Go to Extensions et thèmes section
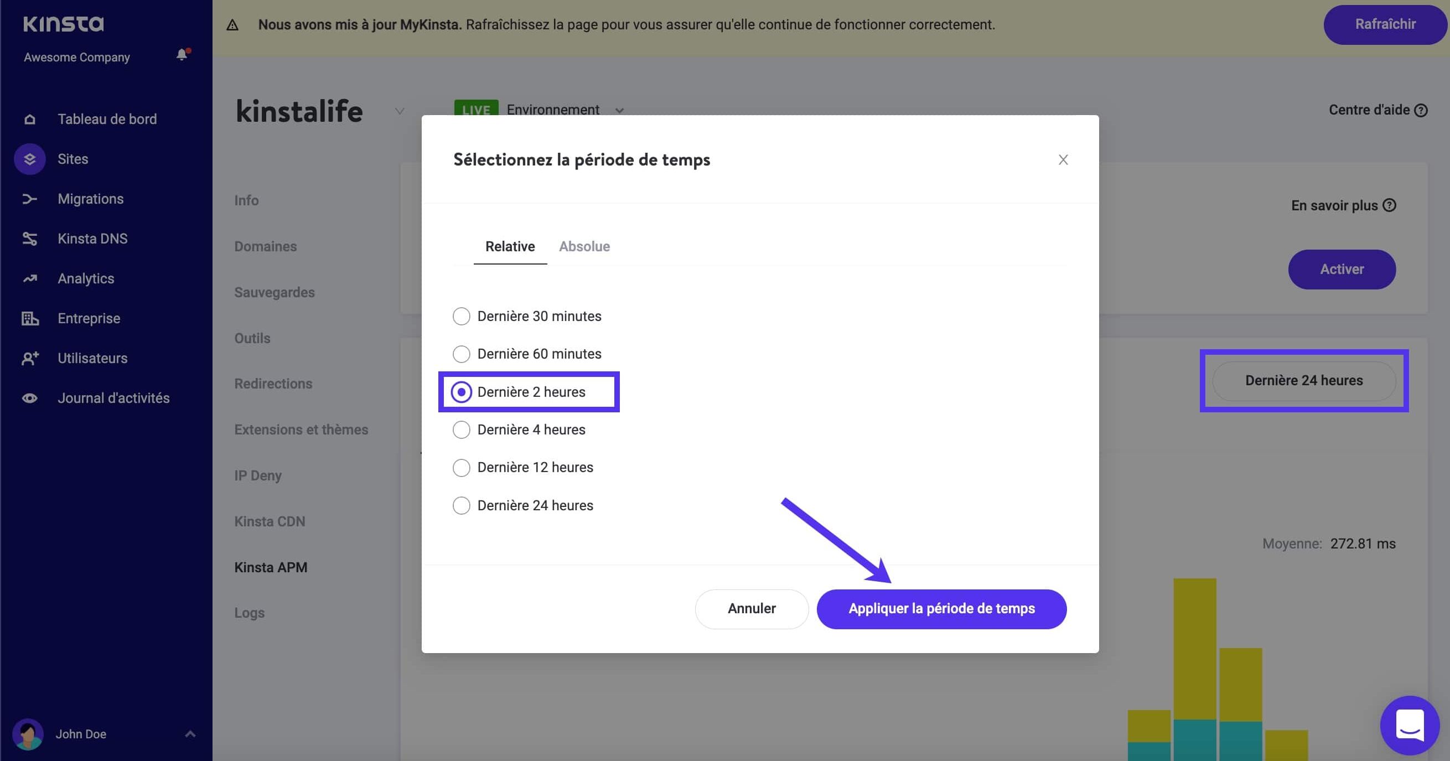 pos(301,430)
